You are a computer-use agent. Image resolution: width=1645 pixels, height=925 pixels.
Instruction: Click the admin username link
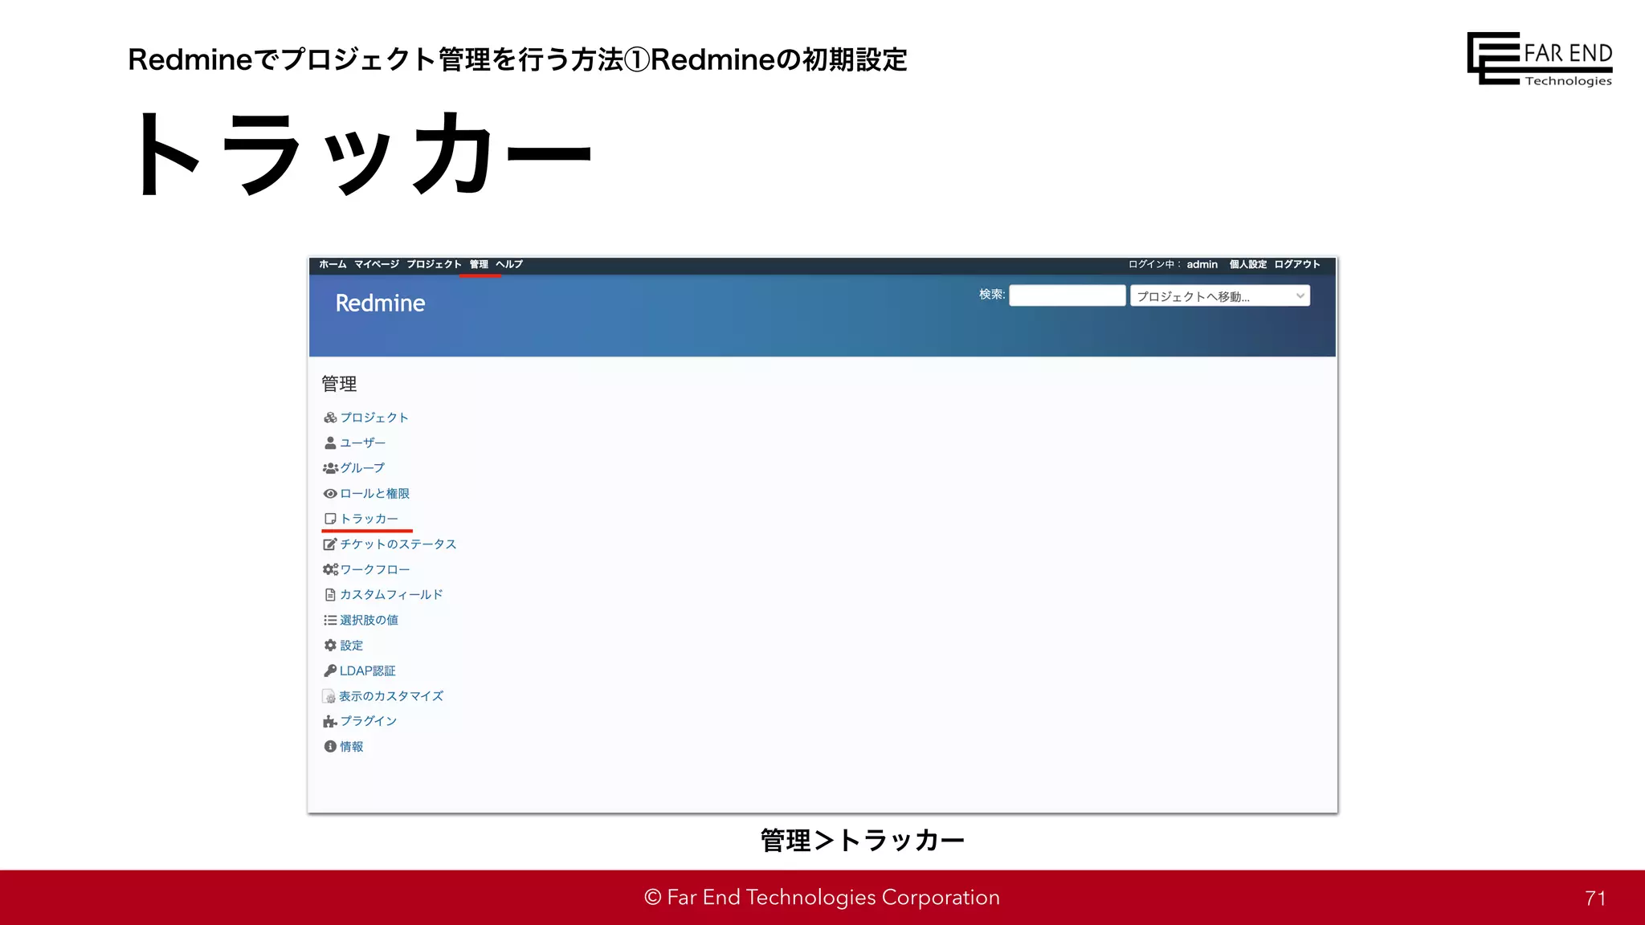coord(1202,264)
